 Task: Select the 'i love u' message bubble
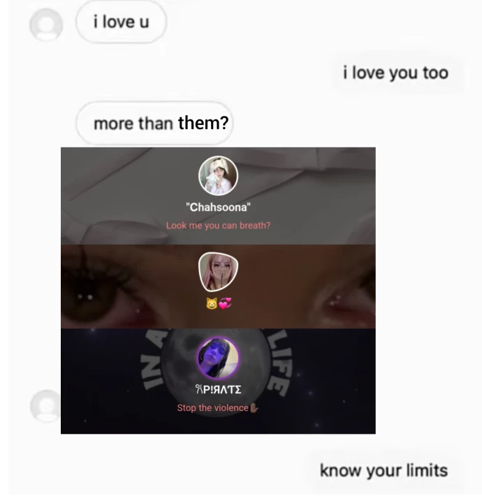pyautogui.click(x=122, y=22)
